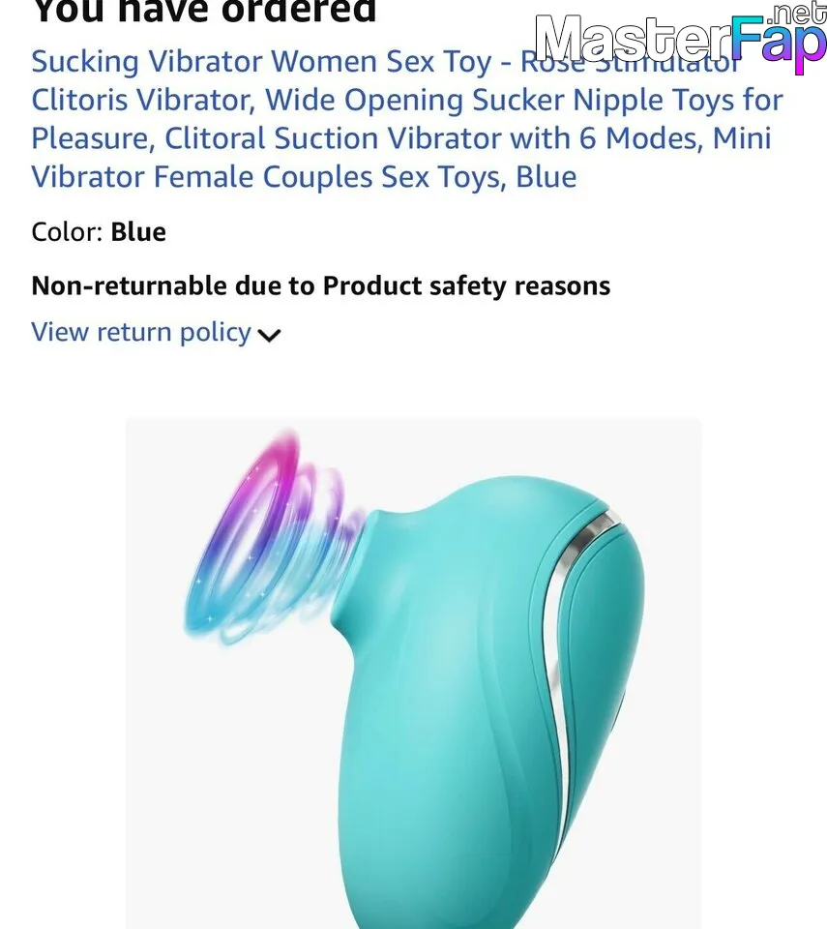Click the title line starting with Clitoris Vibrator
The image size is (827, 929).
(407, 100)
